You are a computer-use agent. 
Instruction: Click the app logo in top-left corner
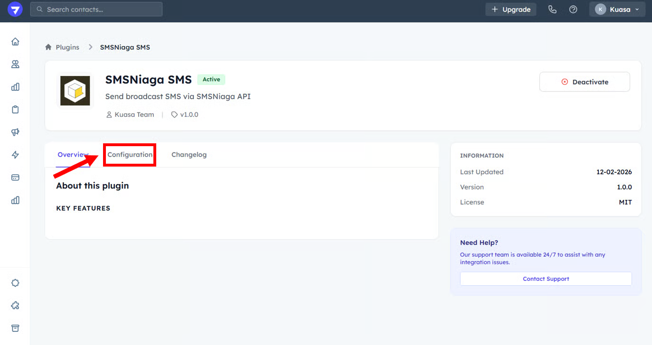pyautogui.click(x=15, y=9)
